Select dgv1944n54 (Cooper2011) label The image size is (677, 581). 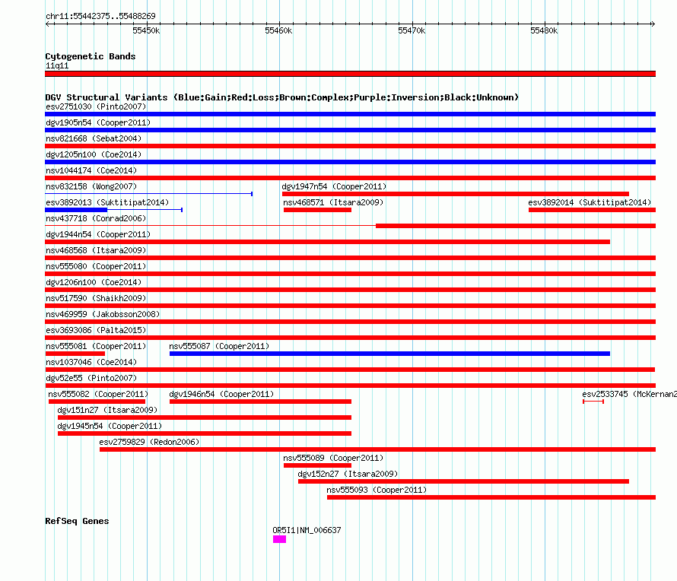click(98, 234)
